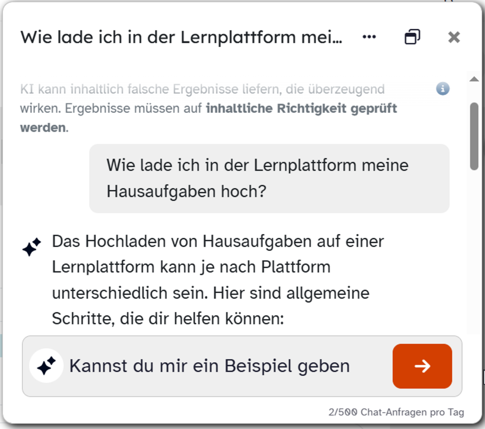Viewport: 485px width, 429px height.
Task: Close the chat panel with the X
Action: coord(454,37)
